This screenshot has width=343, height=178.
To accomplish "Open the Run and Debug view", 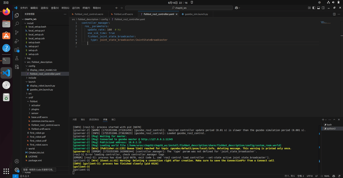I will click(x=17, y=41).
